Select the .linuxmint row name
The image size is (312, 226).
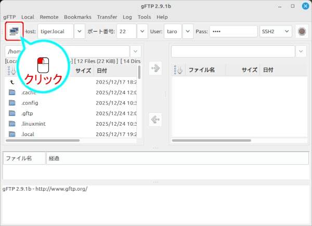tap(33, 124)
